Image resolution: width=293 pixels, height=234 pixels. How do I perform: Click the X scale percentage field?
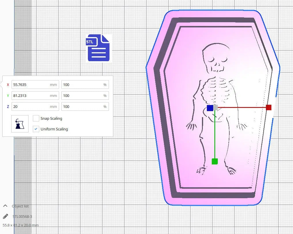click(x=82, y=85)
